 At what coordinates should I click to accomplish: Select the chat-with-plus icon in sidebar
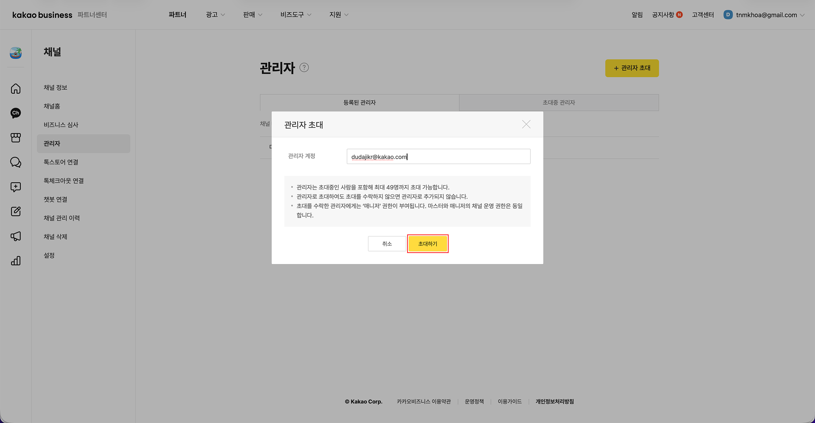pyautogui.click(x=16, y=187)
